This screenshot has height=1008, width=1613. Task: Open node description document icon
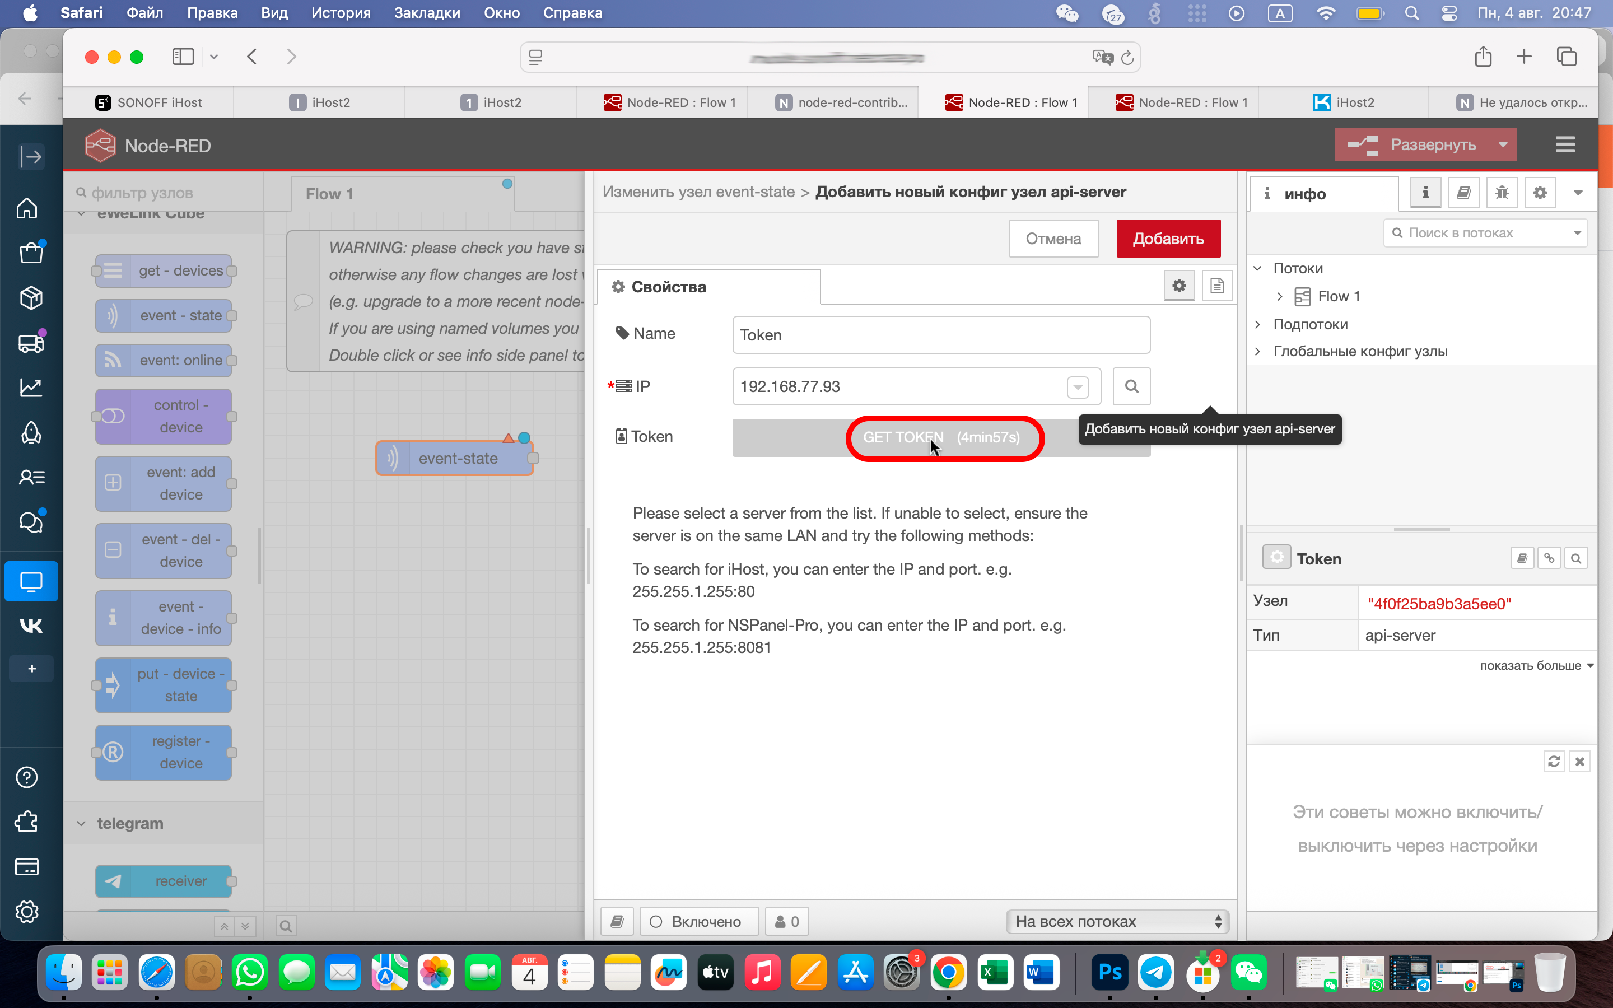click(x=1216, y=286)
